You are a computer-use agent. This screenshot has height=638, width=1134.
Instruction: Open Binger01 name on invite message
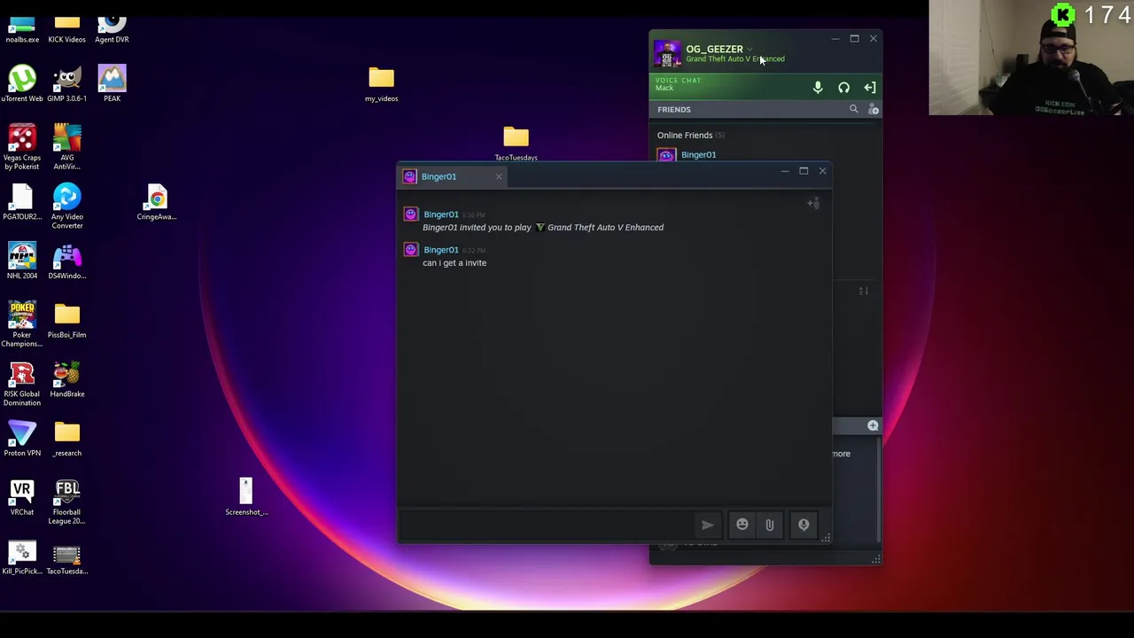coord(440,214)
